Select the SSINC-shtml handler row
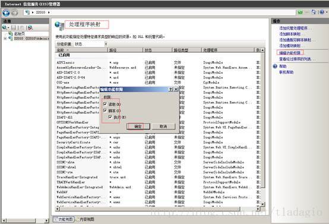 click(159, 168)
